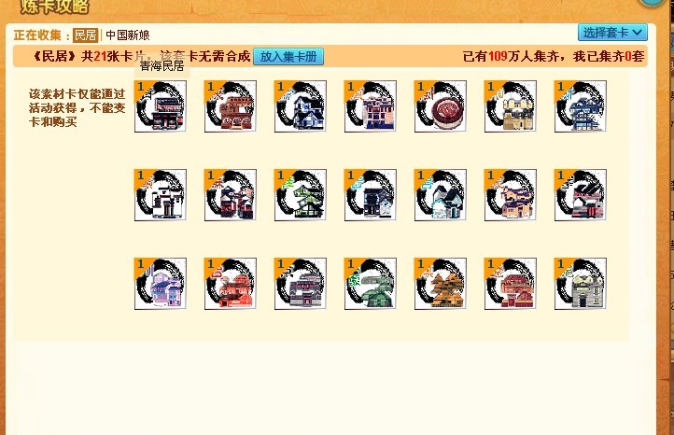
Task: Switch to the 民居 collection tab
Action: (86, 35)
